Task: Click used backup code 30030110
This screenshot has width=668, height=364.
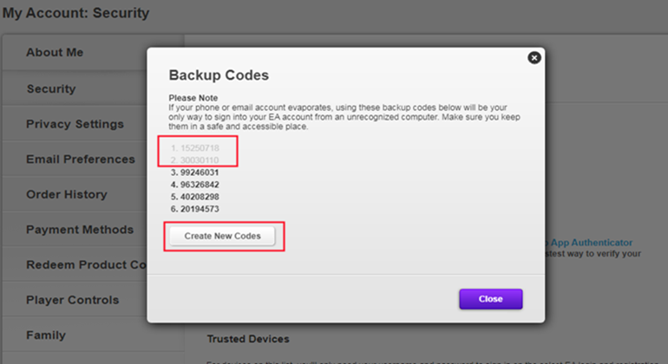Action: click(x=198, y=161)
